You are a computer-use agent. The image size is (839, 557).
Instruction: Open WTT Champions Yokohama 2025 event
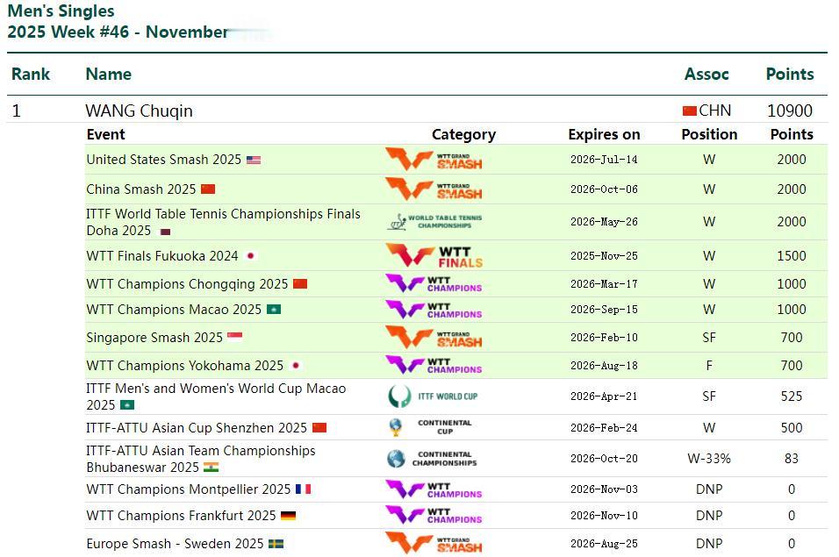pyautogui.click(x=185, y=366)
